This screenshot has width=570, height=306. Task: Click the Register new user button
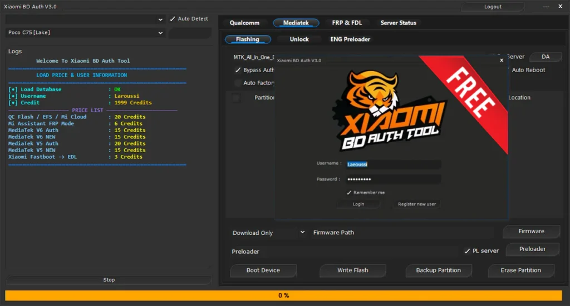pos(417,204)
